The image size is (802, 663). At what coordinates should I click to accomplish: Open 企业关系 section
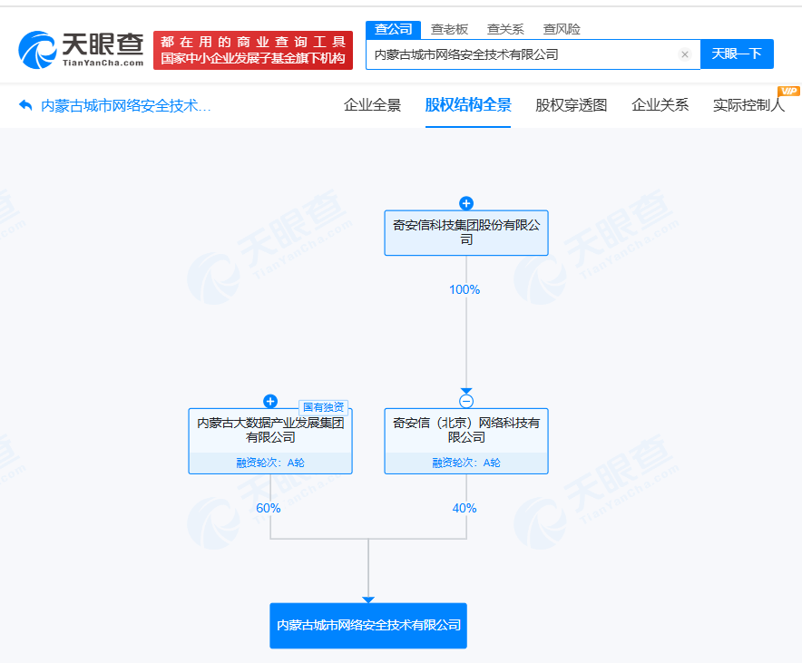660,106
